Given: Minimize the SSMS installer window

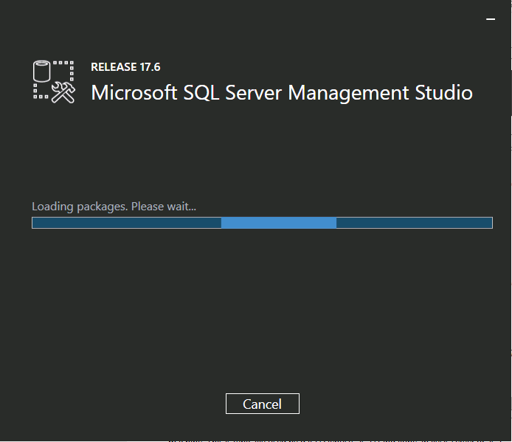Looking at the screenshot, I should [491, 19].
